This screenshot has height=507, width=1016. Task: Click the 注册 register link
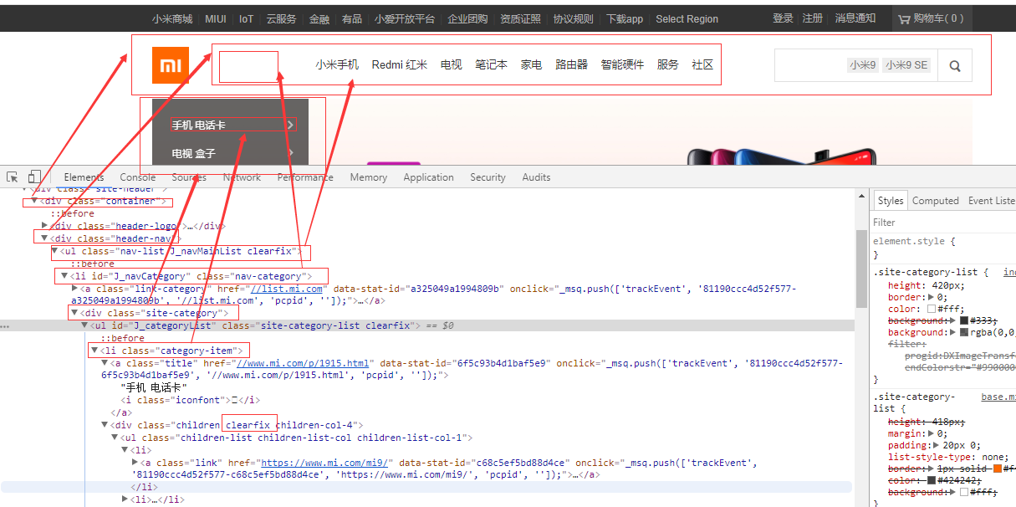[x=813, y=18]
